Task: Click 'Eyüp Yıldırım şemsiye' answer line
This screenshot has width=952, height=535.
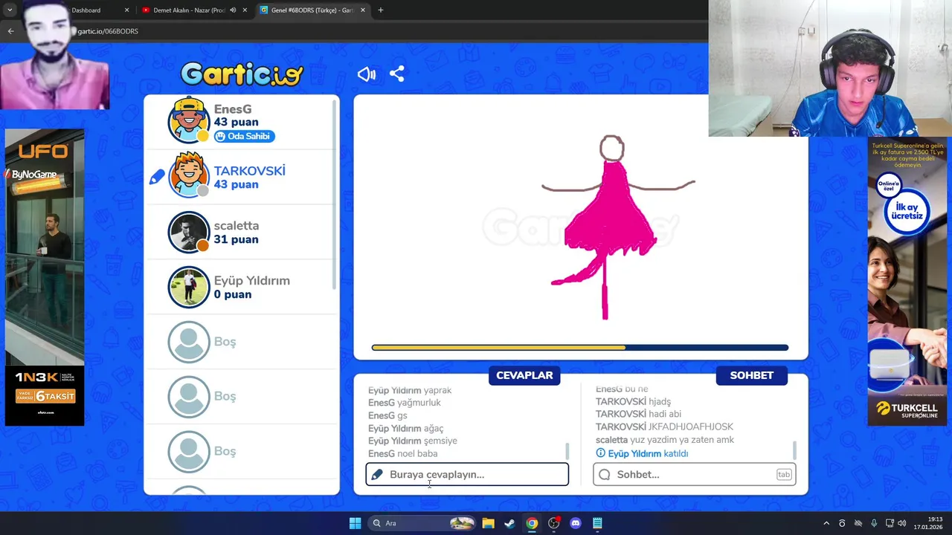Action: pyautogui.click(x=413, y=441)
